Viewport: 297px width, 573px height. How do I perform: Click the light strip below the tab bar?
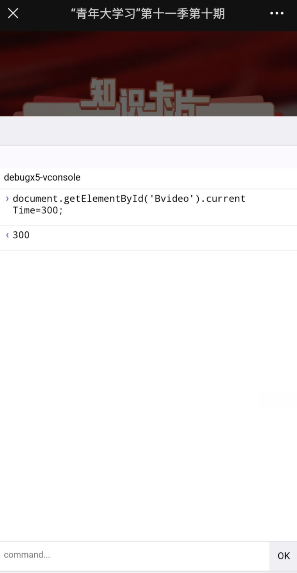click(148, 157)
